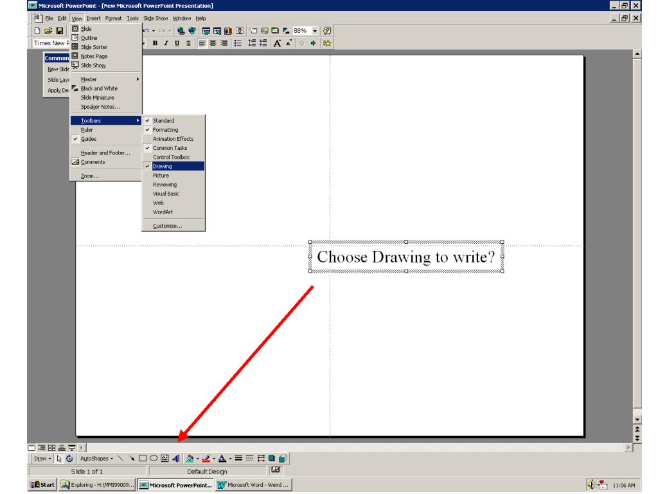Click the Font Color A swatch
658x494 pixels.
[222, 459]
